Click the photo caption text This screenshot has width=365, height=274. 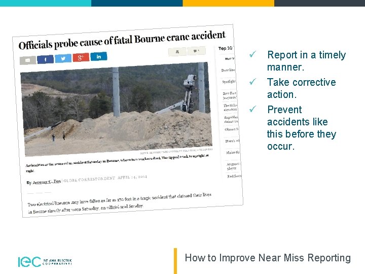click(x=118, y=162)
